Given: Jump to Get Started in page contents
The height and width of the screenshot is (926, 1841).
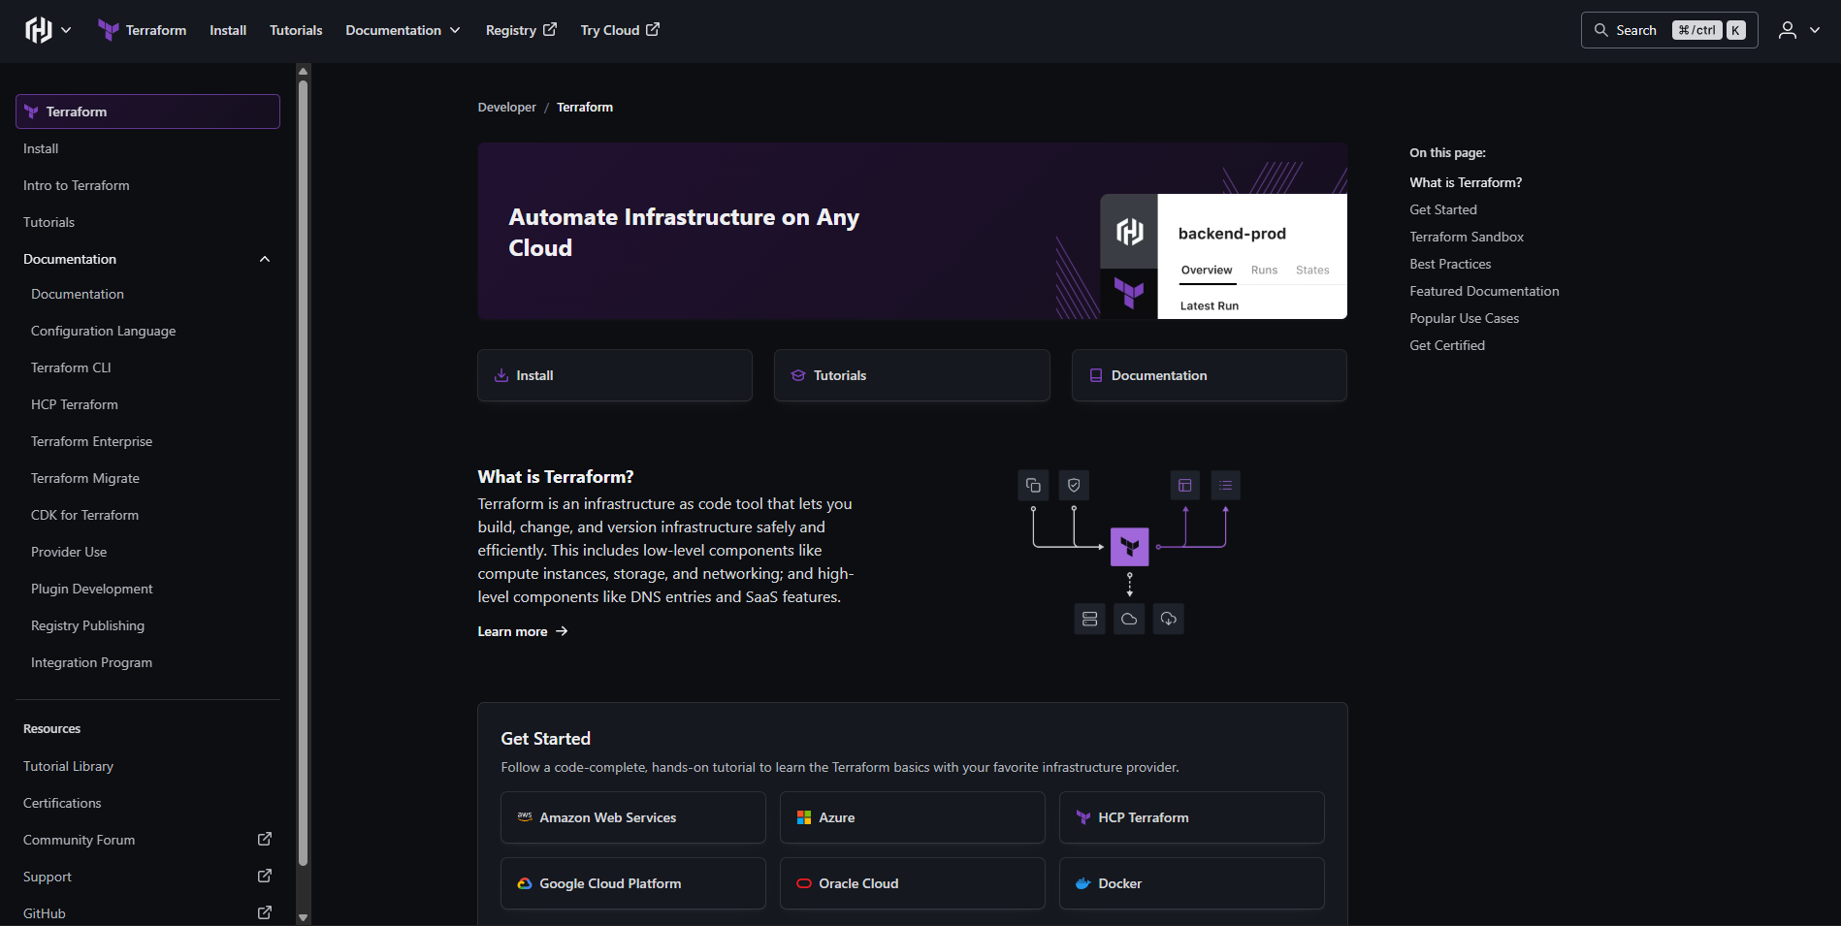Looking at the screenshot, I should (x=1443, y=209).
